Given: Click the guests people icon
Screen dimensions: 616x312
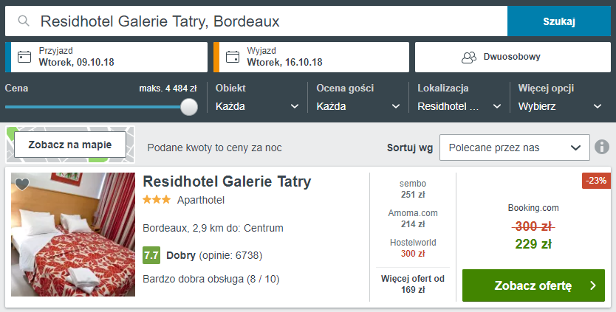Looking at the screenshot, I should pos(468,57).
